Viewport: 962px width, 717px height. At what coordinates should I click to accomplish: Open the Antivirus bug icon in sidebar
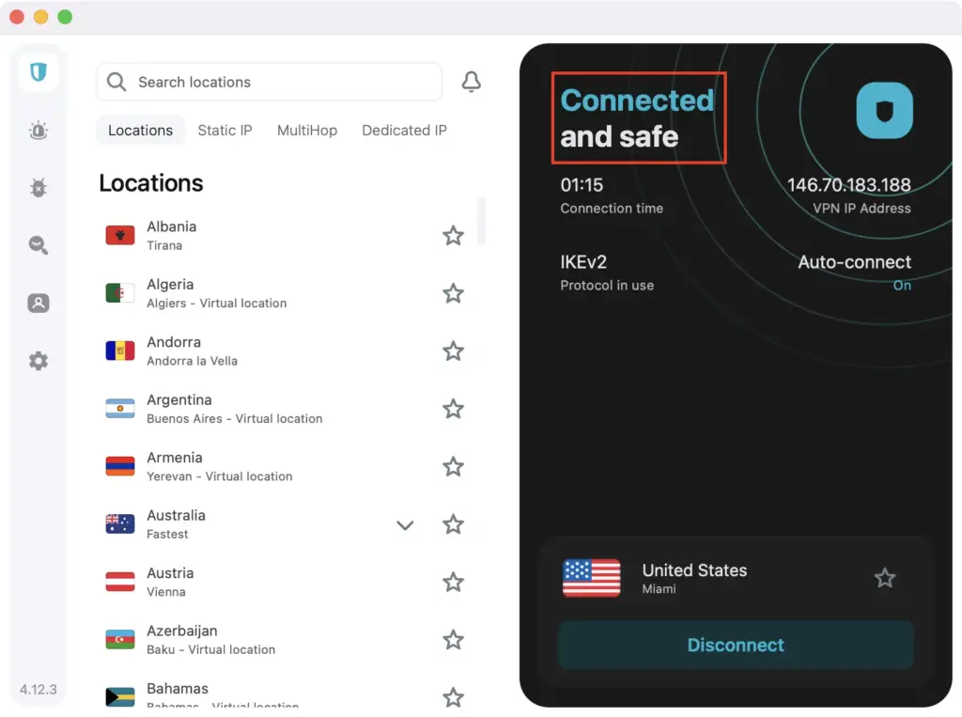point(39,188)
